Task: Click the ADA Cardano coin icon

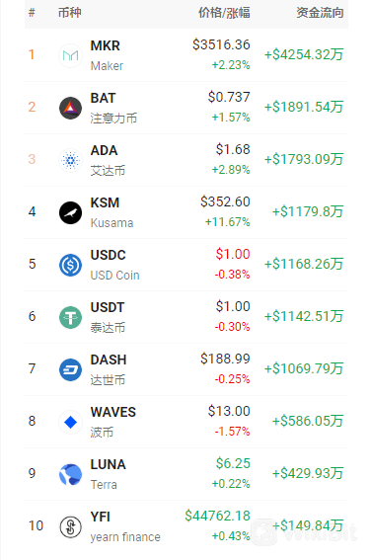Action: (x=70, y=160)
